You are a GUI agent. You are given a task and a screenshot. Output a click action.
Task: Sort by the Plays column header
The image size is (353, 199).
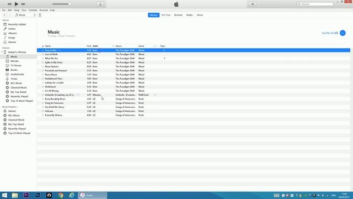[x=163, y=46]
